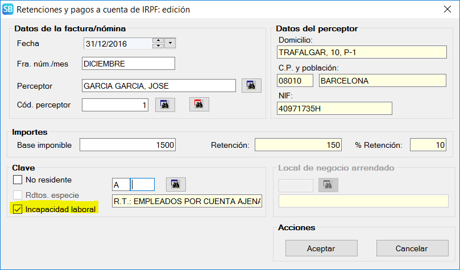Toggle the Rdtos. especie checkbox

click(17, 195)
